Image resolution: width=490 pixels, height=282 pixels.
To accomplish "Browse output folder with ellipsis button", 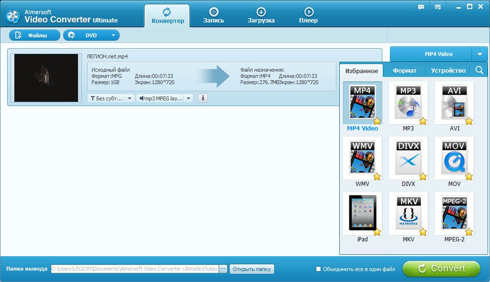I will (x=223, y=269).
